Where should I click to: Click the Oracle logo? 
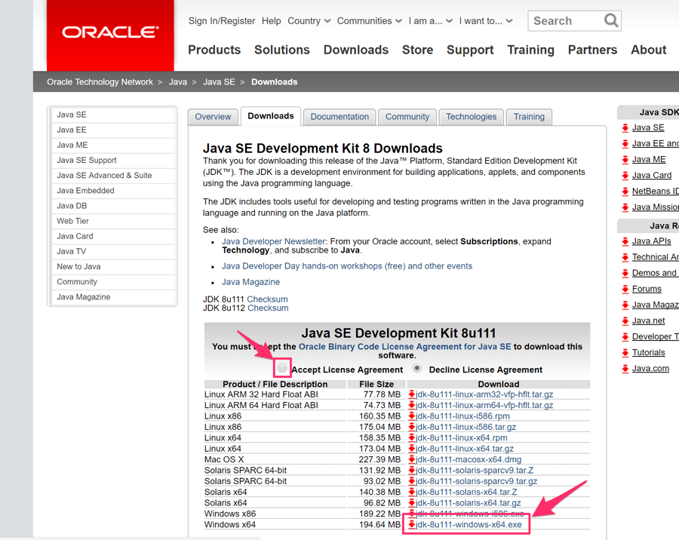pyautogui.click(x=110, y=32)
